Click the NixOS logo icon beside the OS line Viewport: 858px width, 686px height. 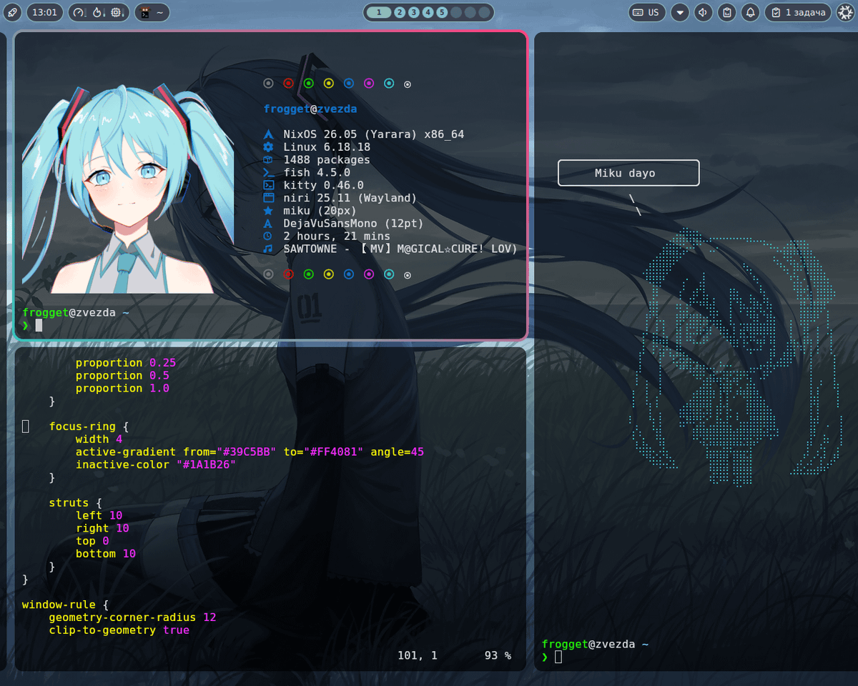pyautogui.click(x=269, y=134)
